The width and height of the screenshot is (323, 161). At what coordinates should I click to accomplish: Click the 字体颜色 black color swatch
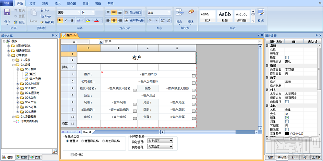[x=287, y=134]
